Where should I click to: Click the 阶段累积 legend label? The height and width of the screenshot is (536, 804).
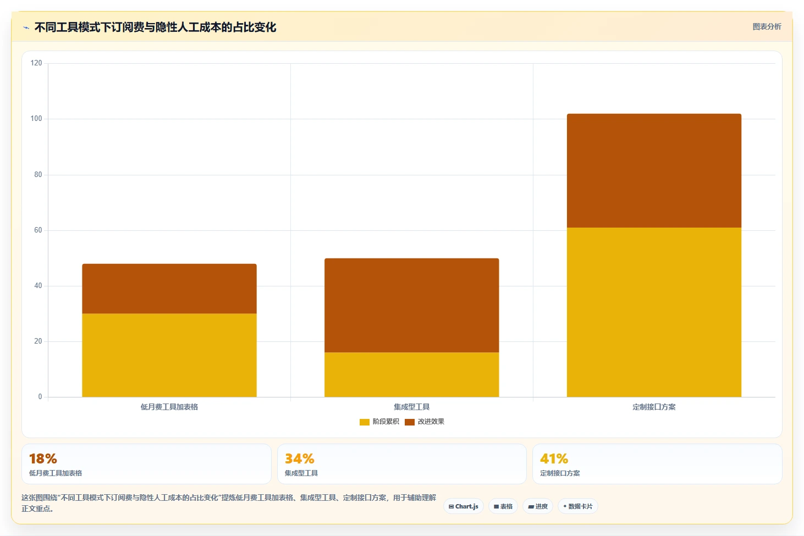point(386,422)
